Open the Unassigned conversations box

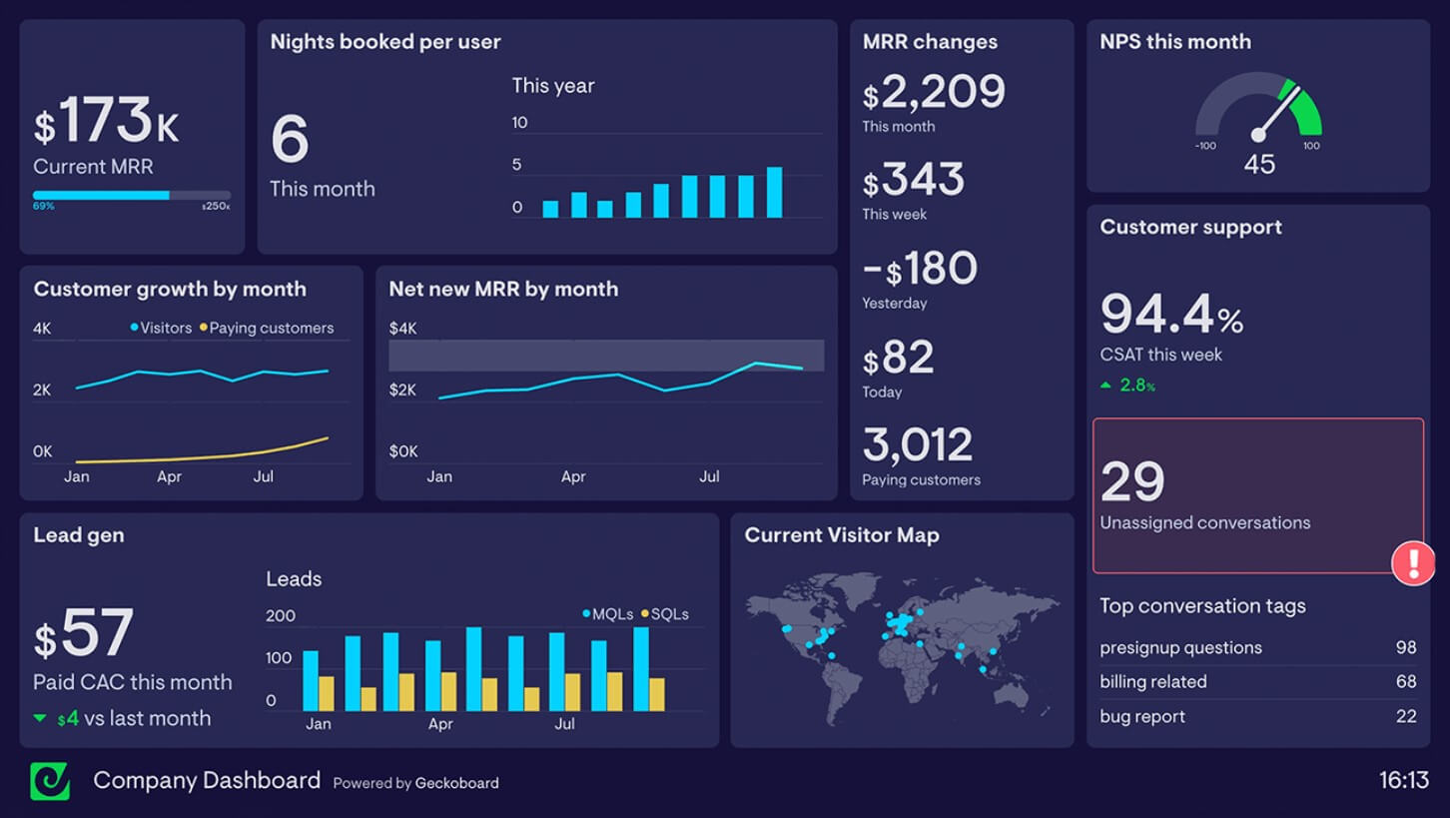pyautogui.click(x=1257, y=496)
